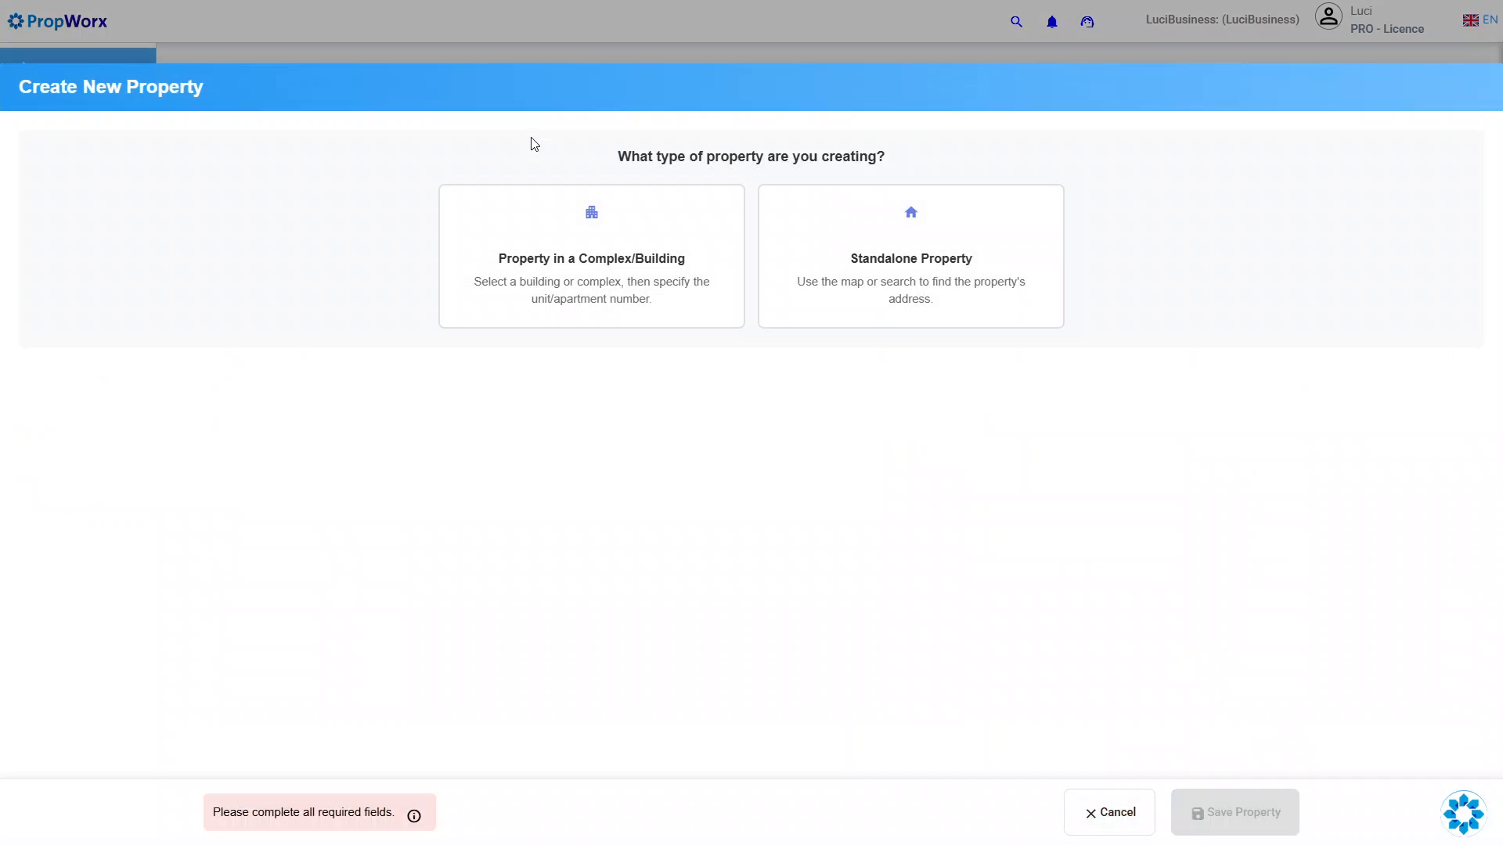Screen dimensions: 1503x845
Task: Click the Luci username text
Action: point(1361,11)
